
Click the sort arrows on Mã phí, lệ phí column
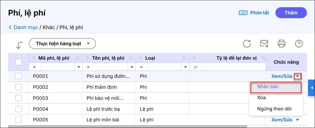(77, 58)
